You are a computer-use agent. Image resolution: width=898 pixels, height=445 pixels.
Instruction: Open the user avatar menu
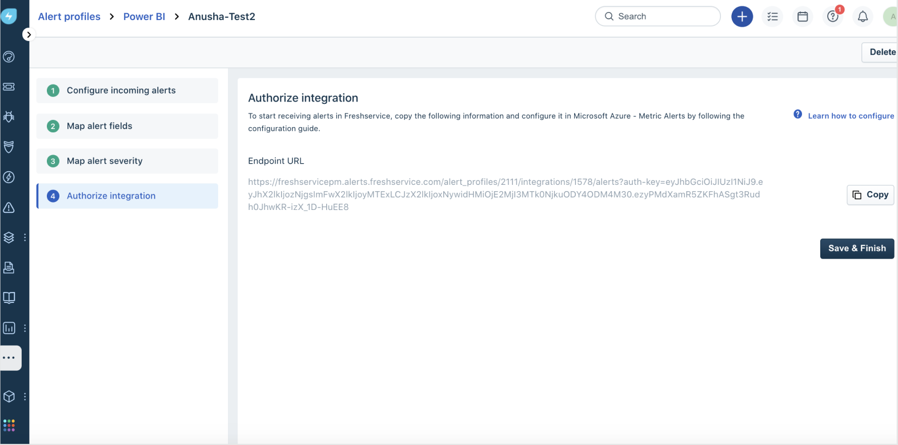tap(891, 17)
